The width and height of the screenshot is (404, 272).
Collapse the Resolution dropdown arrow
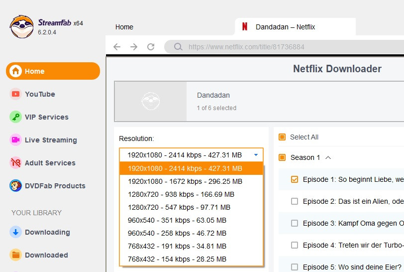click(x=256, y=155)
